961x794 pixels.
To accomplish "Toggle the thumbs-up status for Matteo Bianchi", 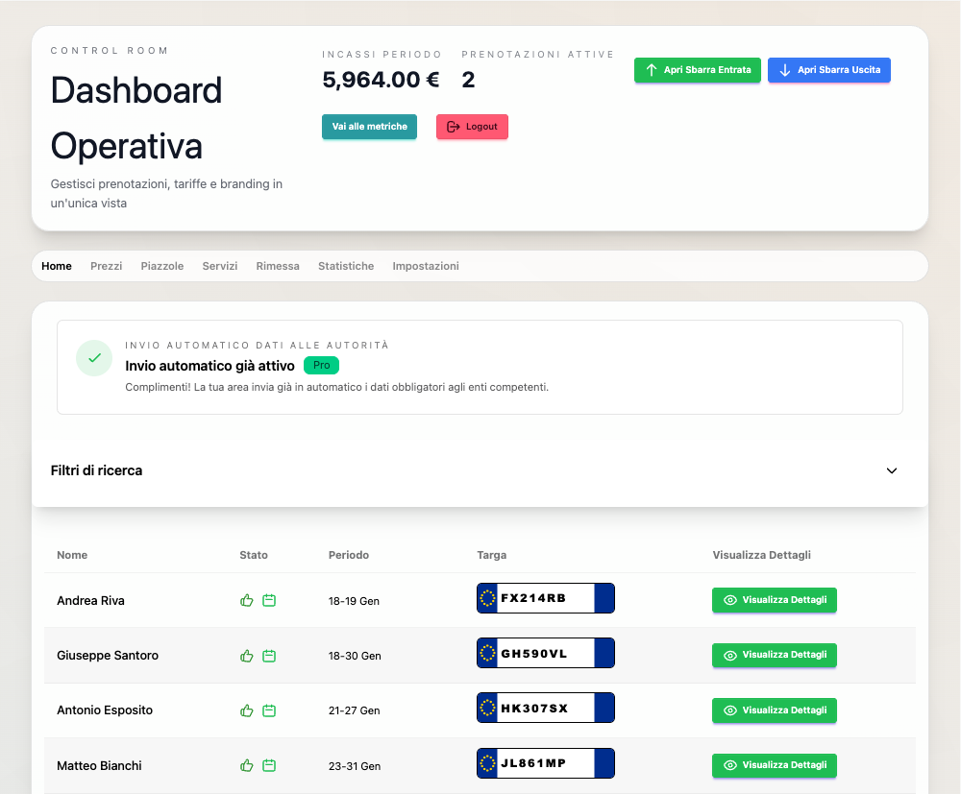I will click(x=247, y=765).
